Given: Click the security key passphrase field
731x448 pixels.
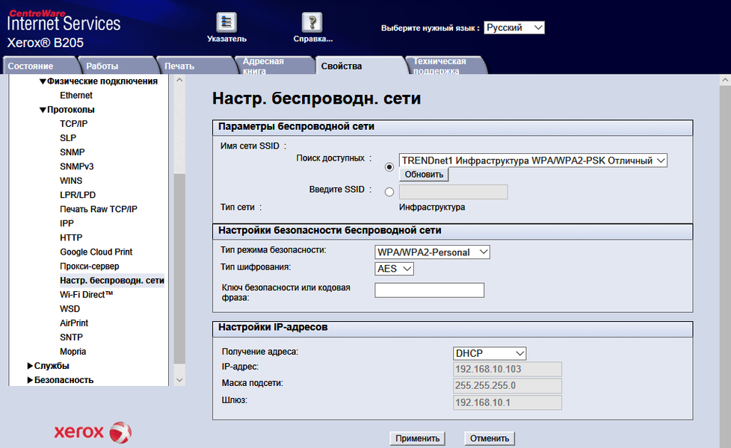Looking at the screenshot, I should (429, 290).
